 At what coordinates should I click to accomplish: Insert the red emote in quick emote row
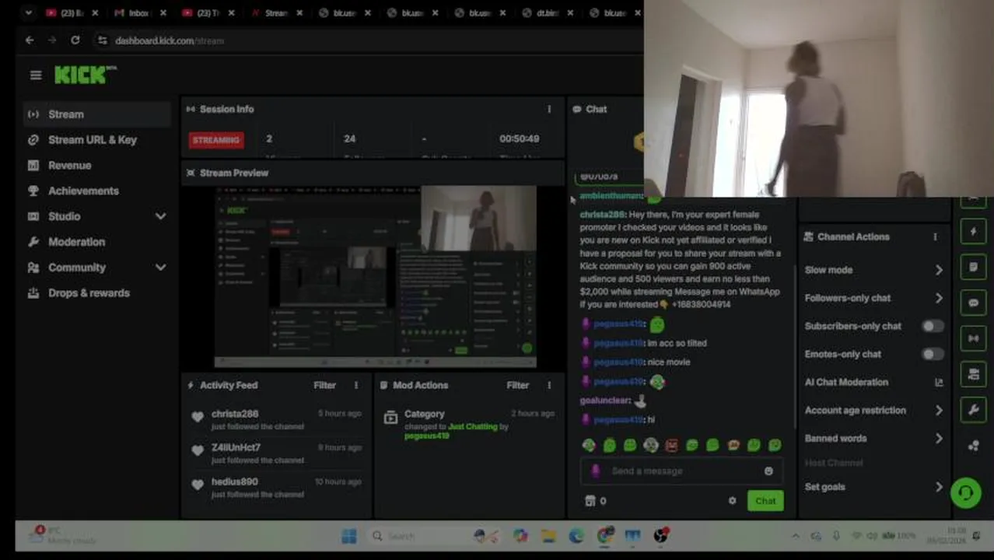pyautogui.click(x=671, y=445)
